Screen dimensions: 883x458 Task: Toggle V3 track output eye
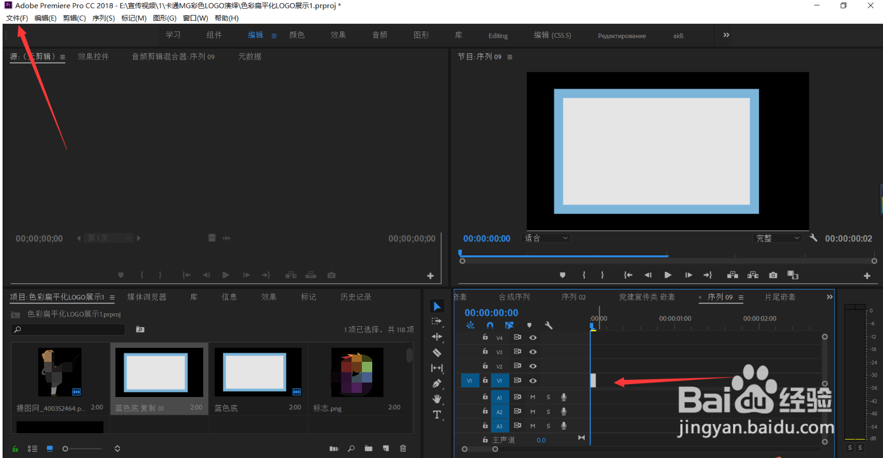click(533, 352)
